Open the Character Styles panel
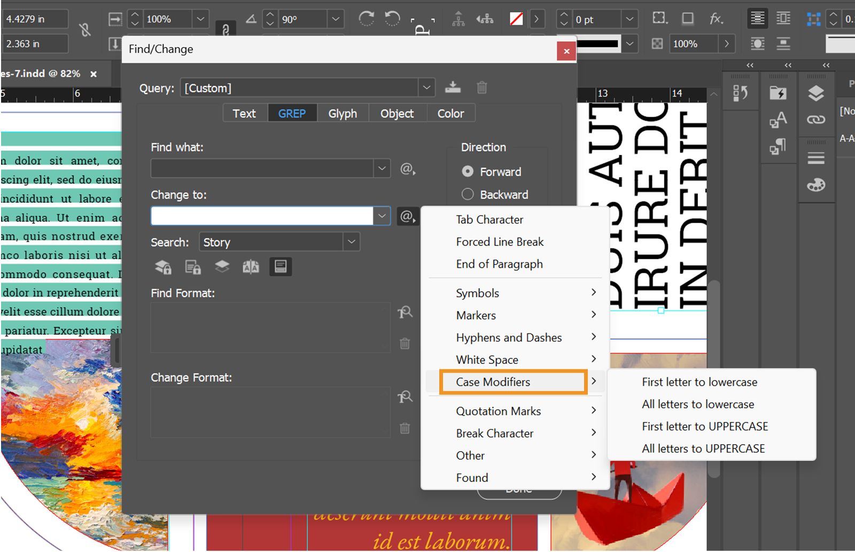This screenshot has width=855, height=552. pyautogui.click(x=778, y=120)
